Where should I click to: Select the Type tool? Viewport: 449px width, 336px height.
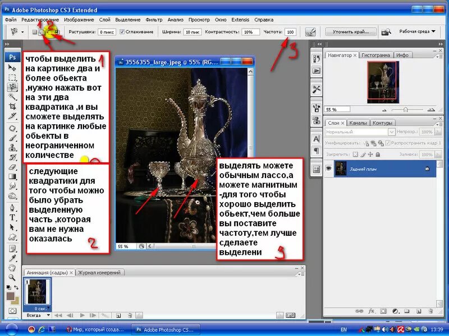coord(12,217)
